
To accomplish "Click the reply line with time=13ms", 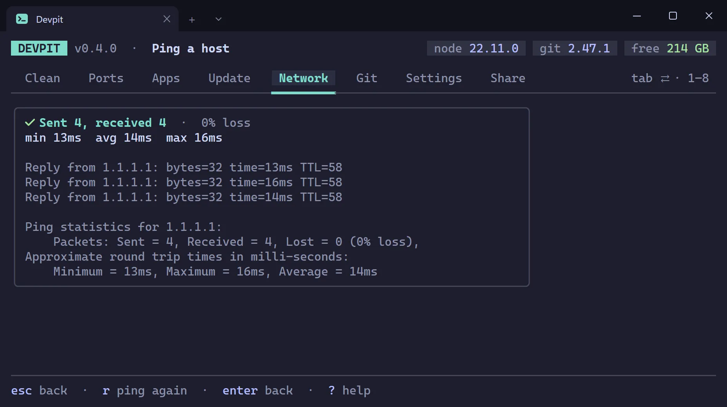I will pyautogui.click(x=184, y=167).
